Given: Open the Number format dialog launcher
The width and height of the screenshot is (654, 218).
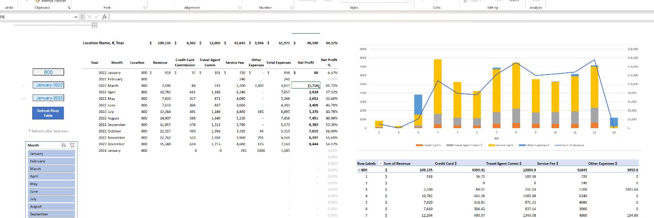Looking at the screenshot, I should (x=291, y=8).
